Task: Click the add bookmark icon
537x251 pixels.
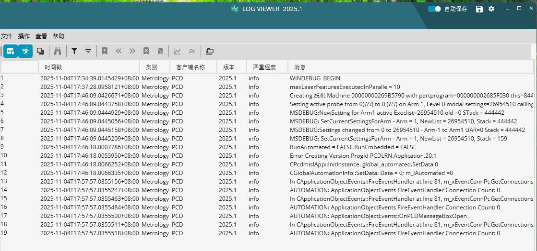Action: click(x=104, y=51)
